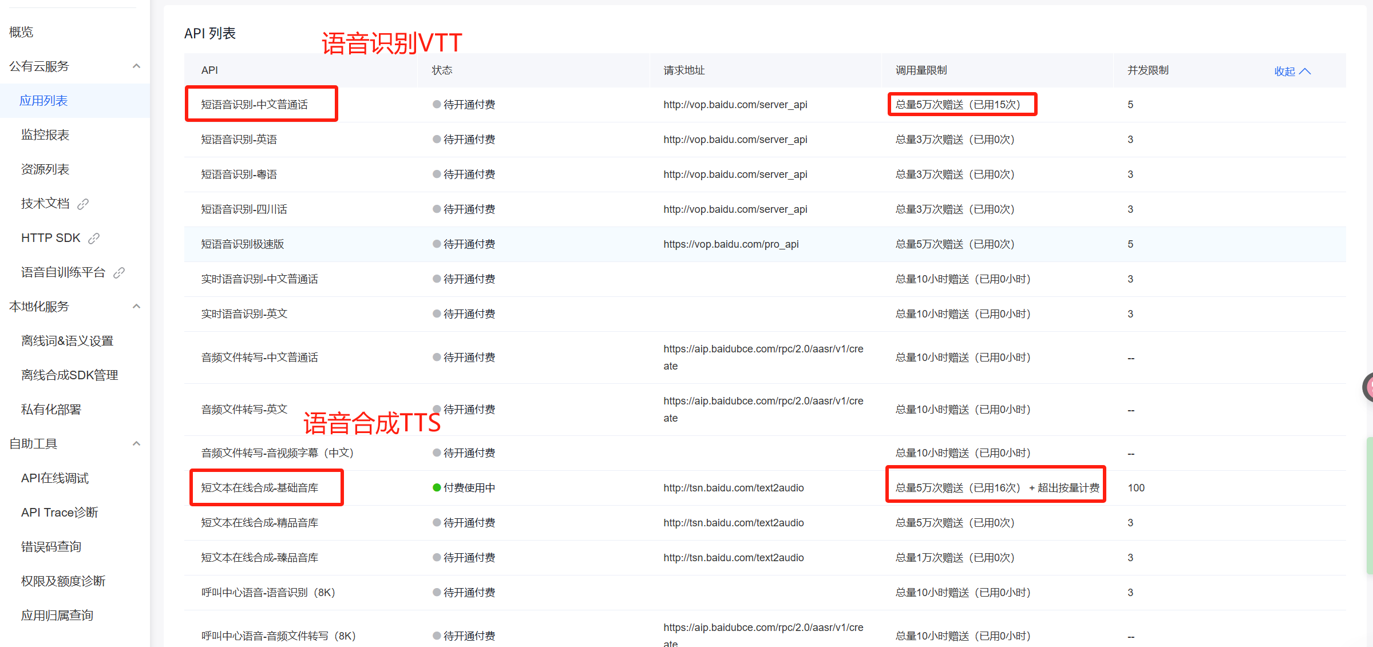Click the tsn.baidu.com/text2audio URL for 基础音库

point(733,488)
